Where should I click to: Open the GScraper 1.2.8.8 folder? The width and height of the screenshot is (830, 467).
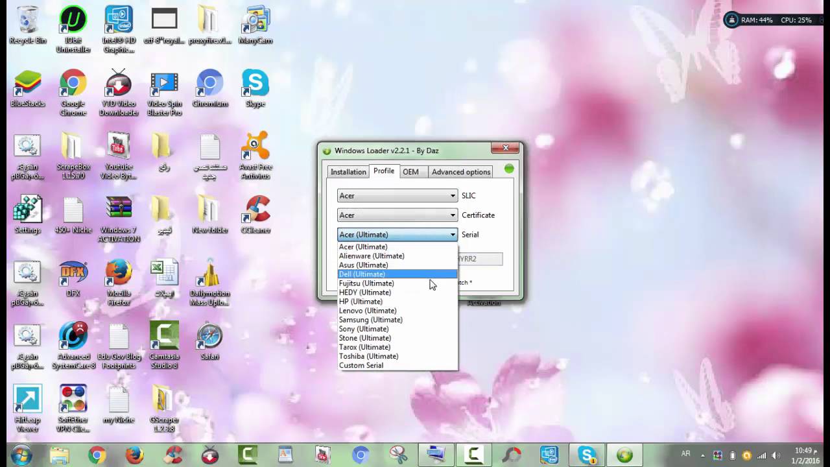click(164, 409)
